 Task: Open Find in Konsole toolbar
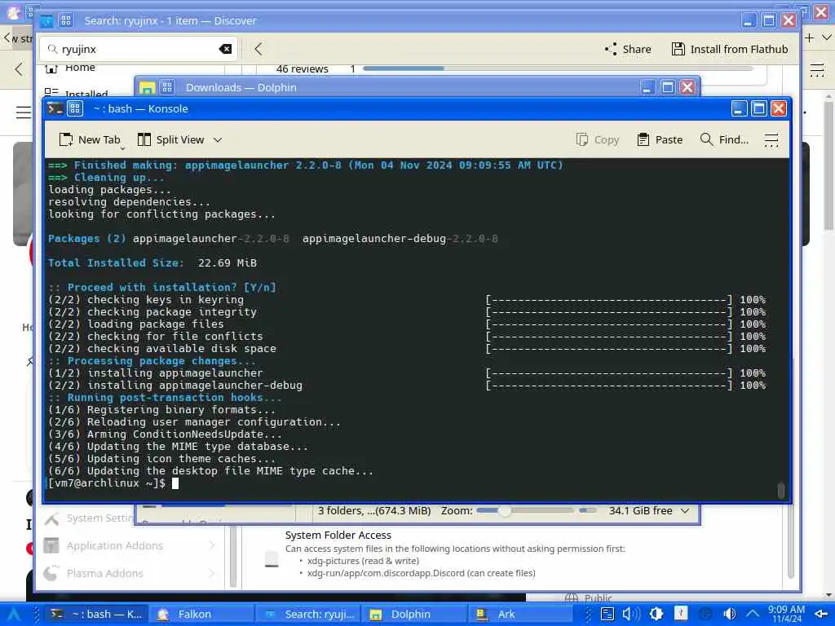pos(724,140)
